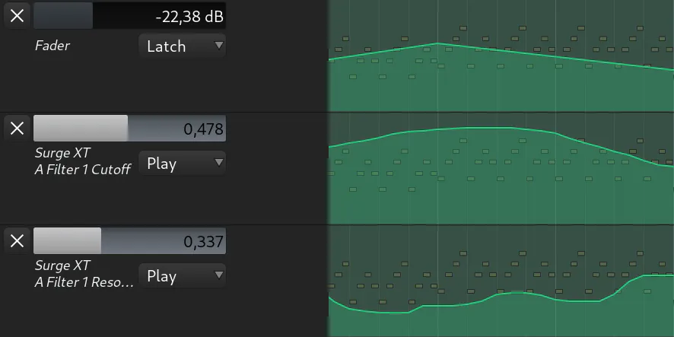Click the truncated A Filter 1 Reso… label

(84, 274)
